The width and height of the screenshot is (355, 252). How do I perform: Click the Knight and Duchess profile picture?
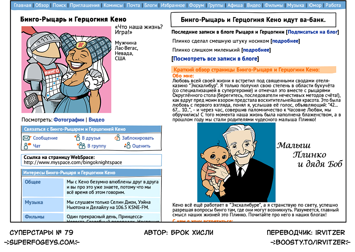pos(67,69)
